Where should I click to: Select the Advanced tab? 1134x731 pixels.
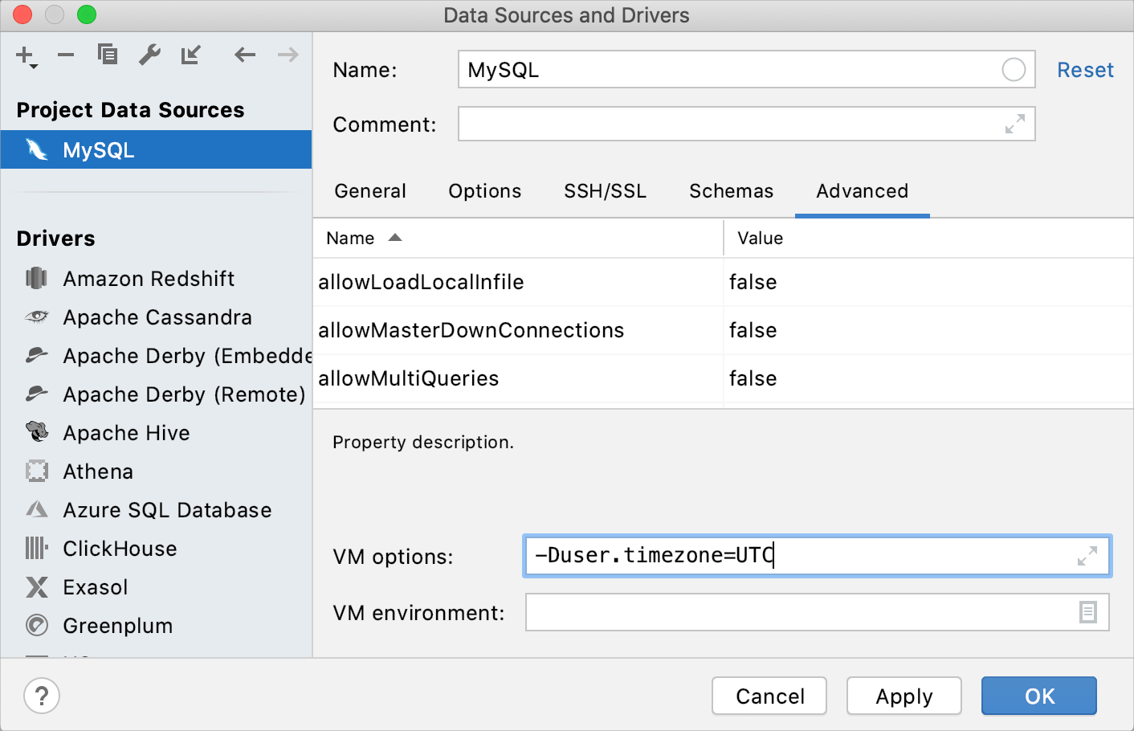[x=863, y=191]
